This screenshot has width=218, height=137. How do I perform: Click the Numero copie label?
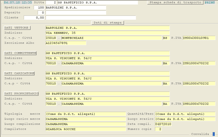click(x=140, y=129)
